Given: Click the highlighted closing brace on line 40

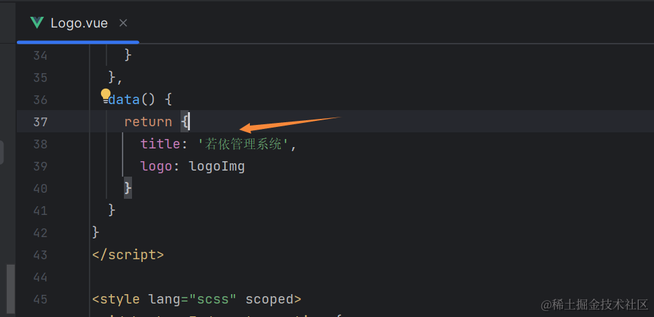Looking at the screenshot, I should [x=128, y=188].
